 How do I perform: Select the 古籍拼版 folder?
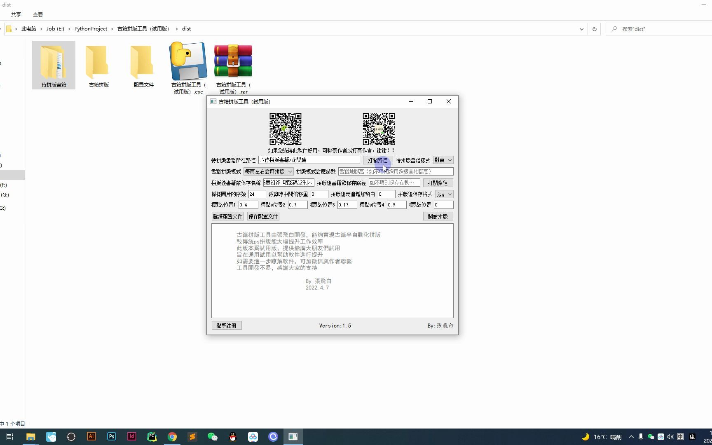click(x=98, y=65)
